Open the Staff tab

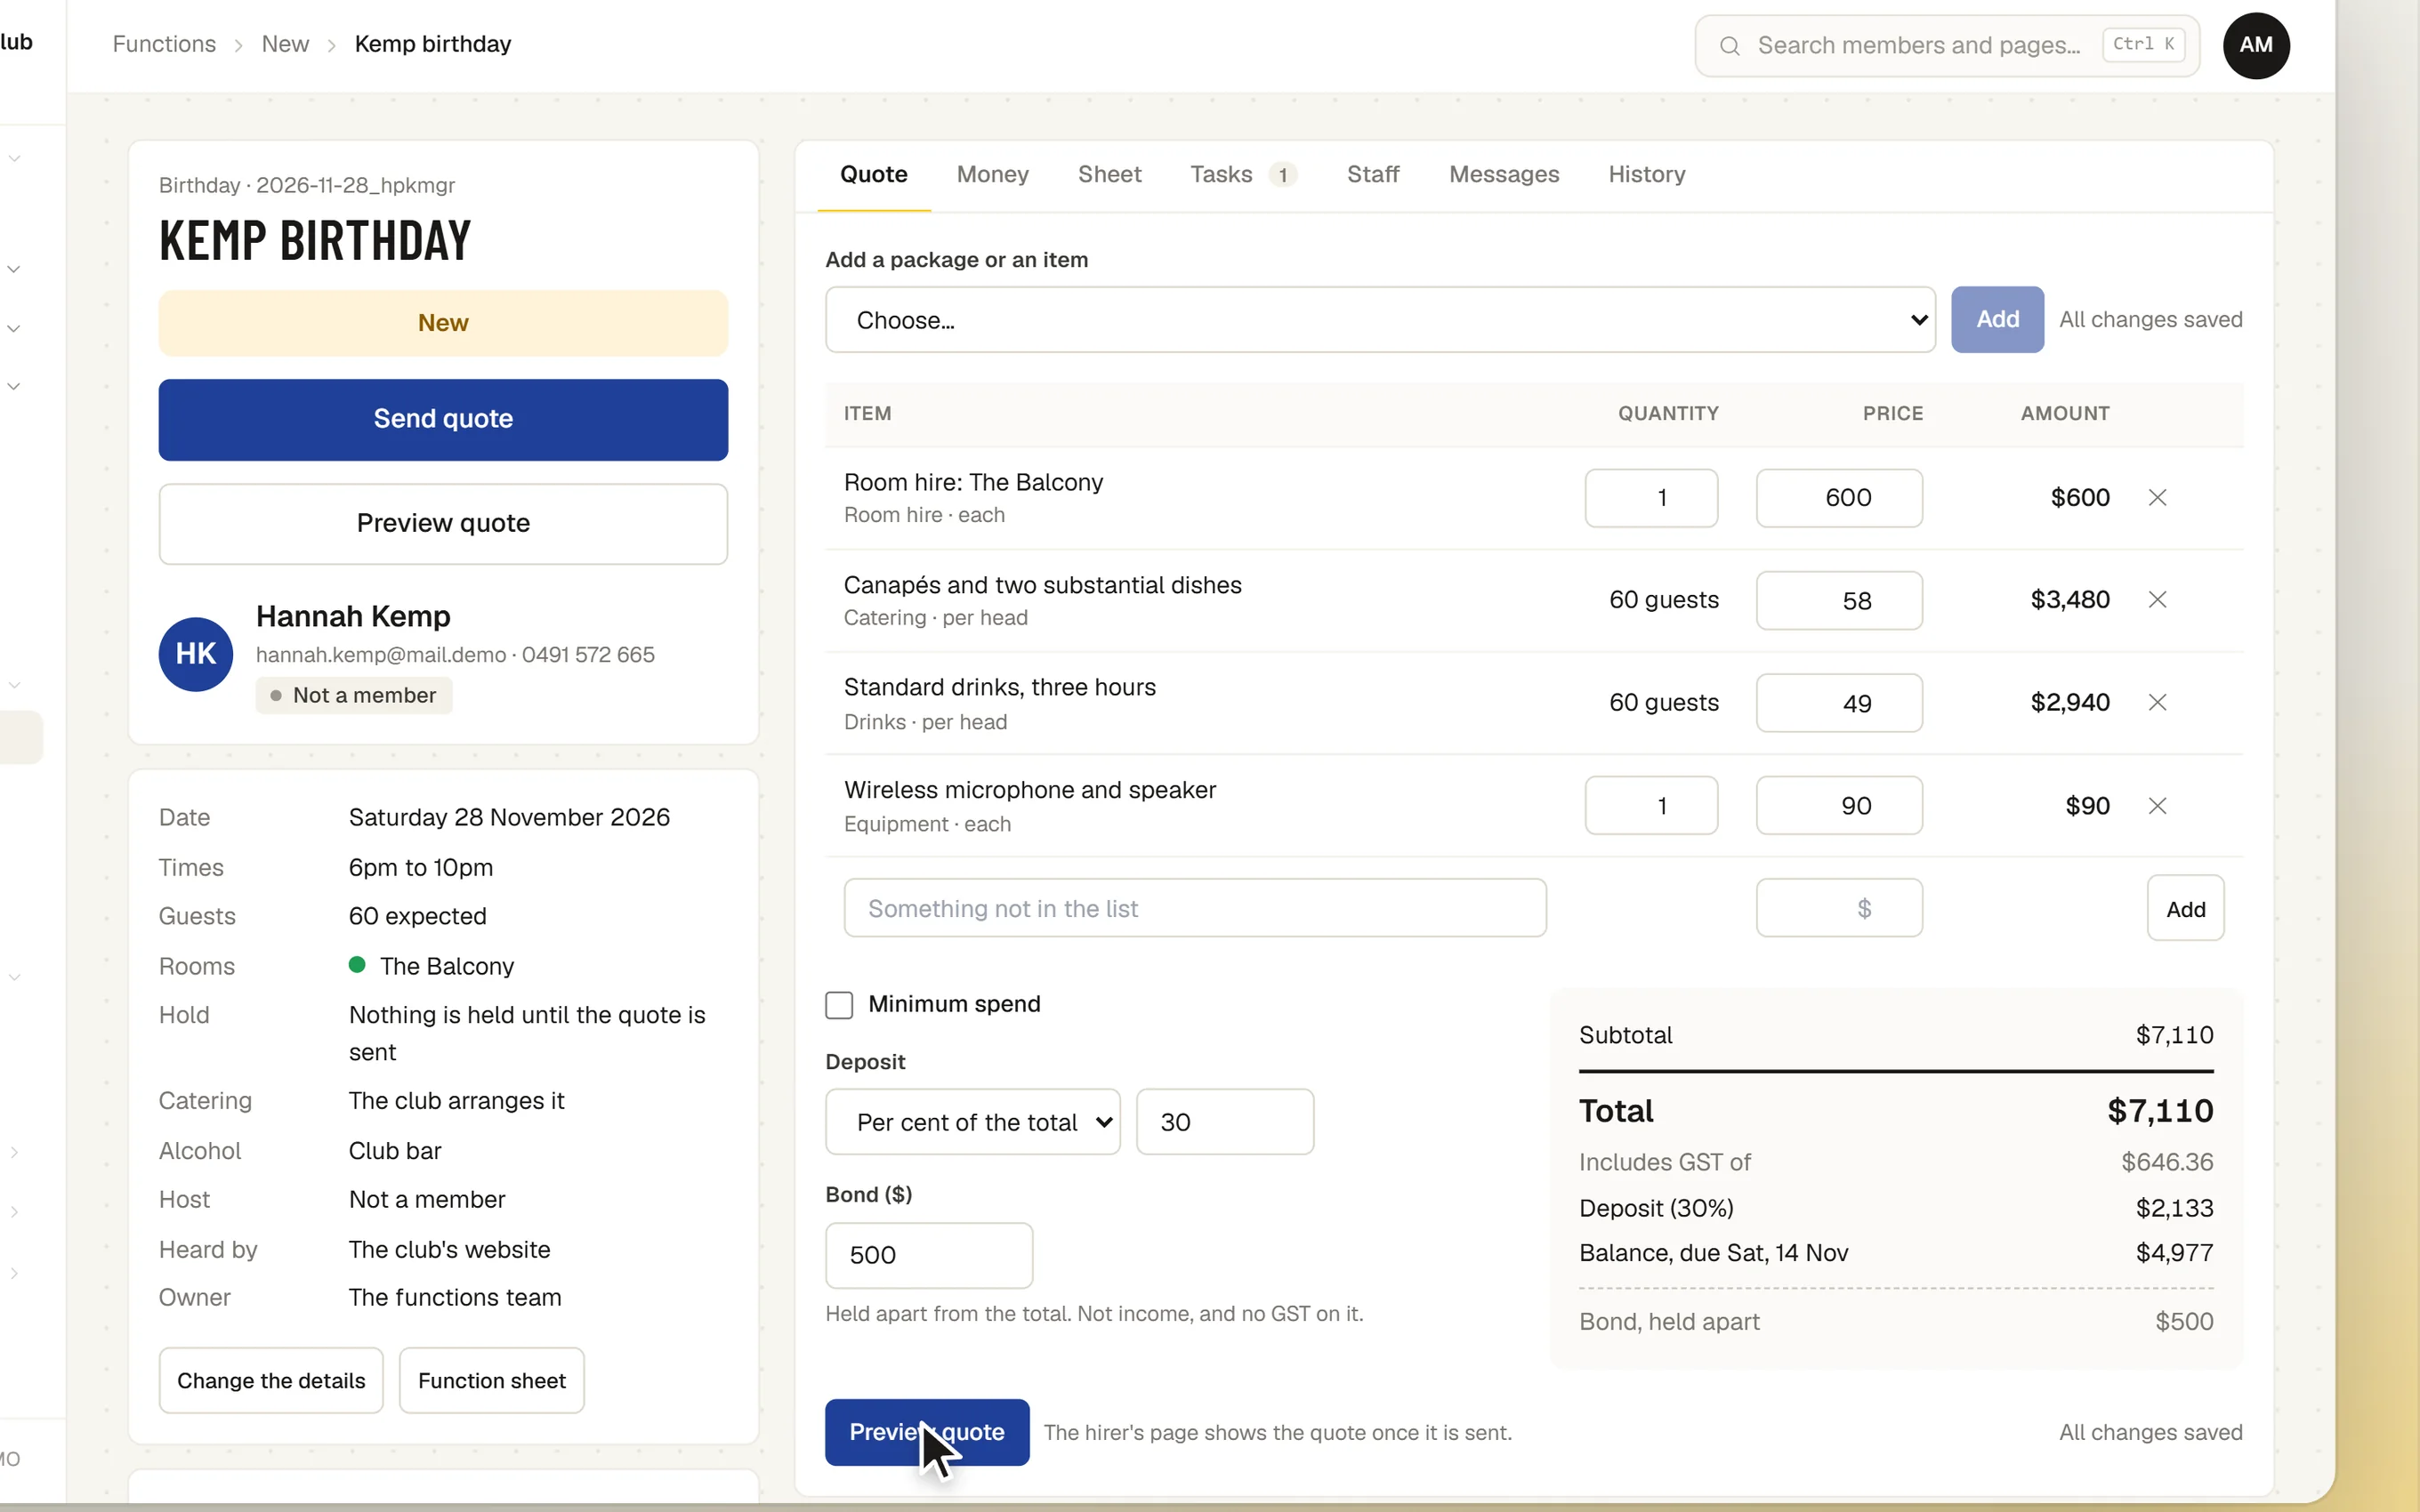pos(1372,175)
